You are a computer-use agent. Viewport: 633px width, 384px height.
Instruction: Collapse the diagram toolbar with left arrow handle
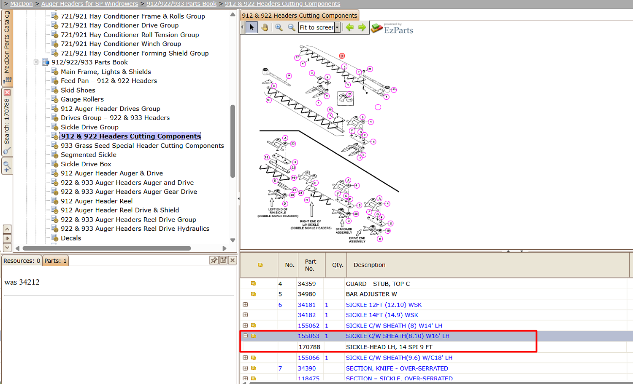242,27
